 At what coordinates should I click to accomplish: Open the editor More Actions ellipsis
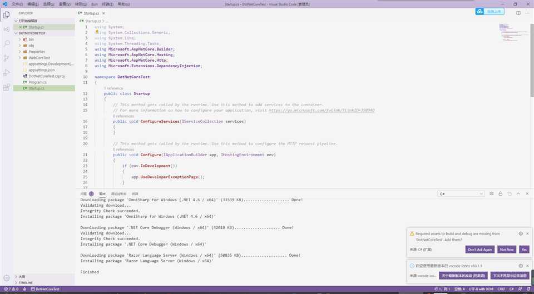click(527, 13)
